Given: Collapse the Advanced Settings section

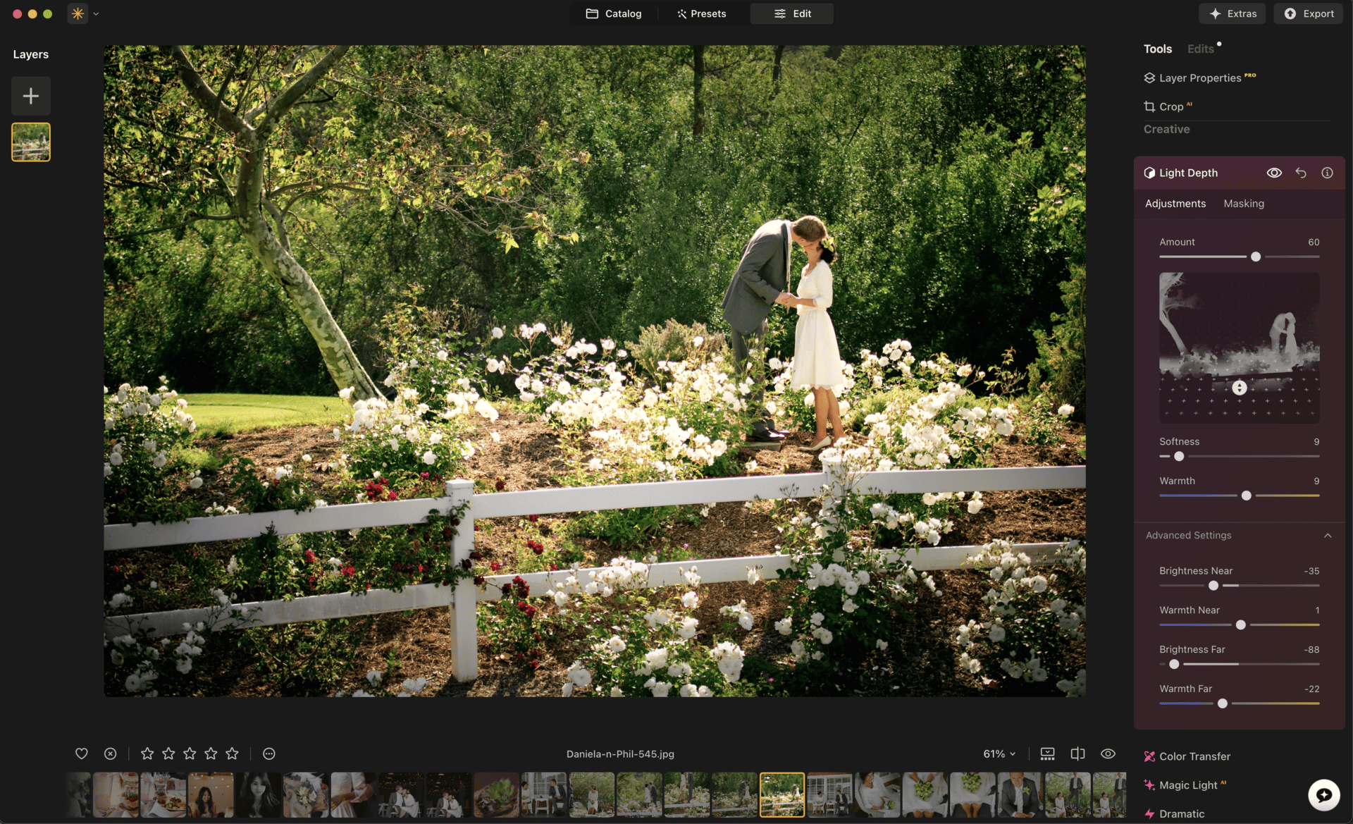Looking at the screenshot, I should point(1328,536).
